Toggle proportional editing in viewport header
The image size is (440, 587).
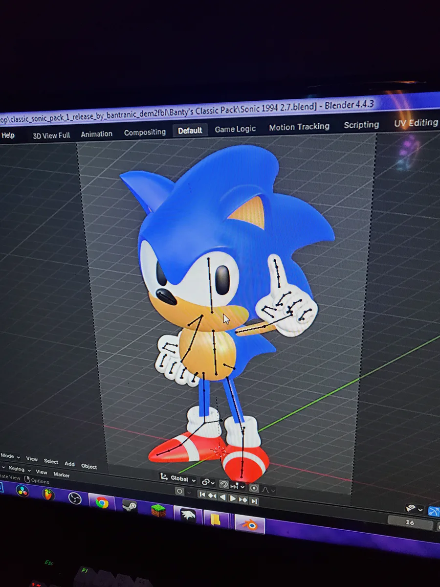pos(254,488)
